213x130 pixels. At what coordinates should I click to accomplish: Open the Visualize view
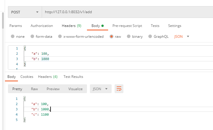coord(76,89)
